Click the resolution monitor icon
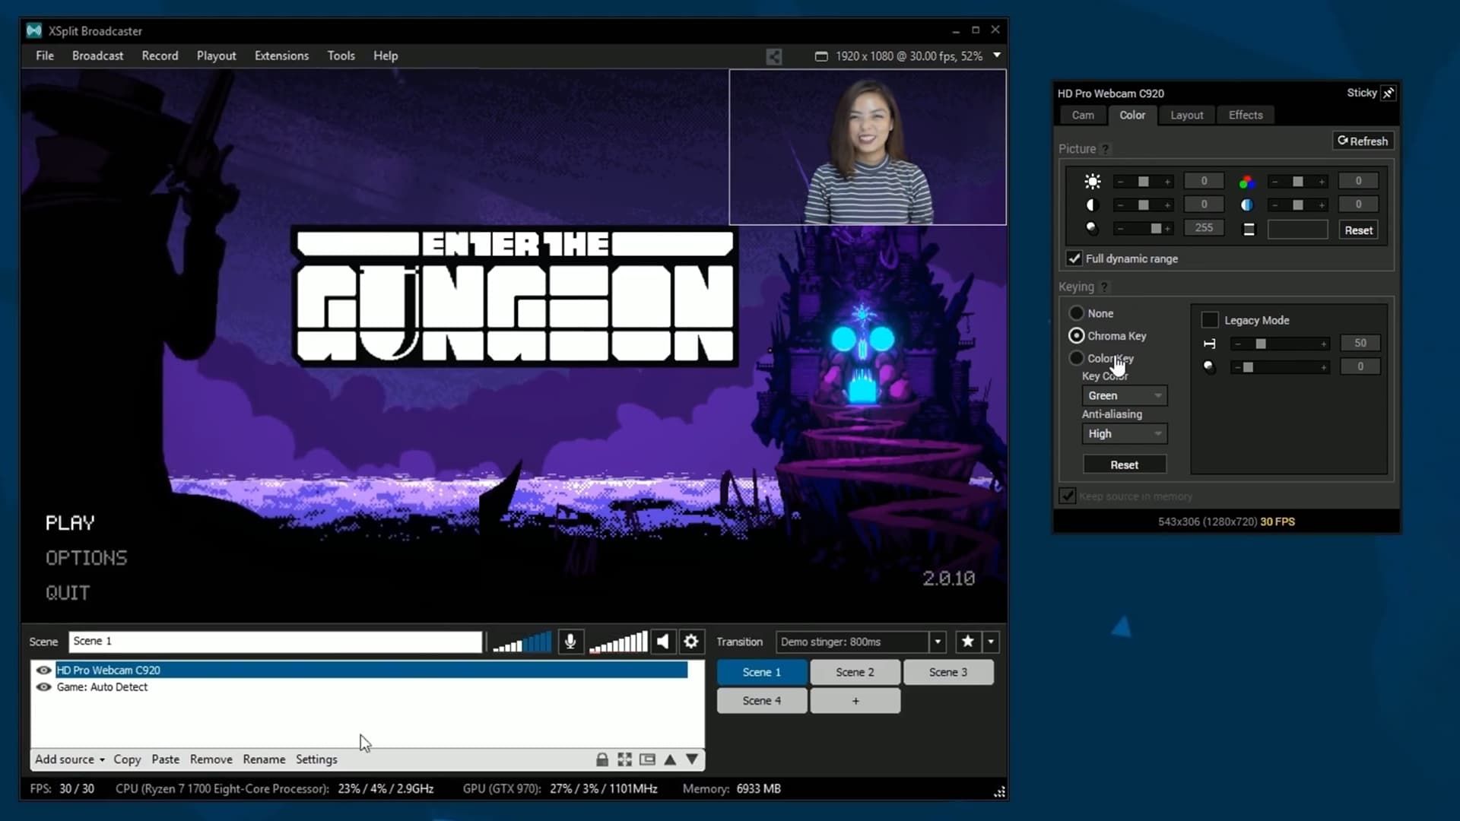This screenshot has height=821, width=1460. coord(821,56)
